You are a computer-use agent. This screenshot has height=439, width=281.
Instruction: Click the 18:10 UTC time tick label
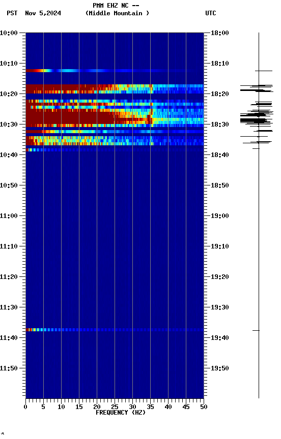coord(220,64)
